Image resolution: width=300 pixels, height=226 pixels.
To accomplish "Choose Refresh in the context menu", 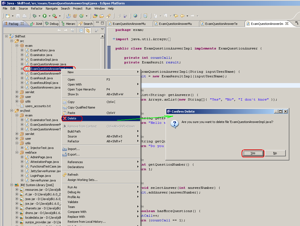I will point(73,175).
